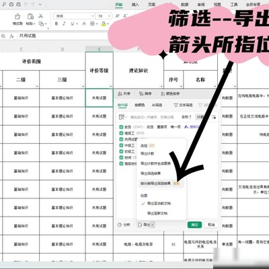Open filter arrow on 三级 column

pos(83,86)
